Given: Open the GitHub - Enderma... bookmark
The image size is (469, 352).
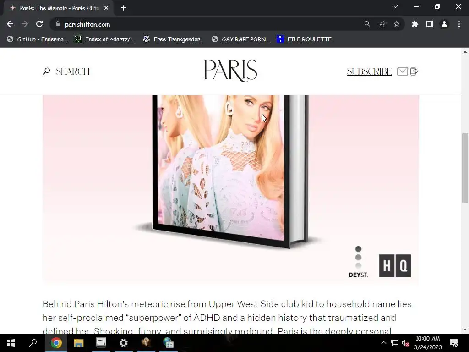Looking at the screenshot, I should 37,39.
